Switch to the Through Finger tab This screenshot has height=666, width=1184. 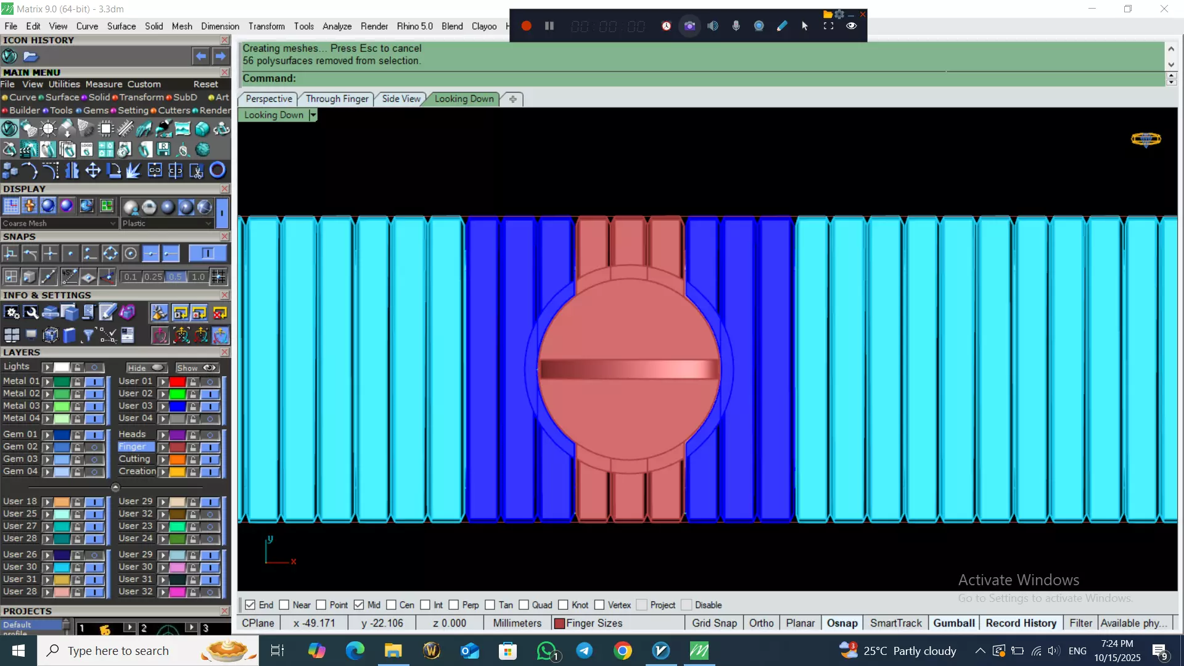click(x=337, y=99)
